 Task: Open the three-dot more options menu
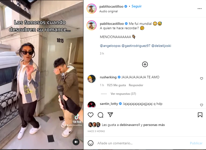pos(200,9)
